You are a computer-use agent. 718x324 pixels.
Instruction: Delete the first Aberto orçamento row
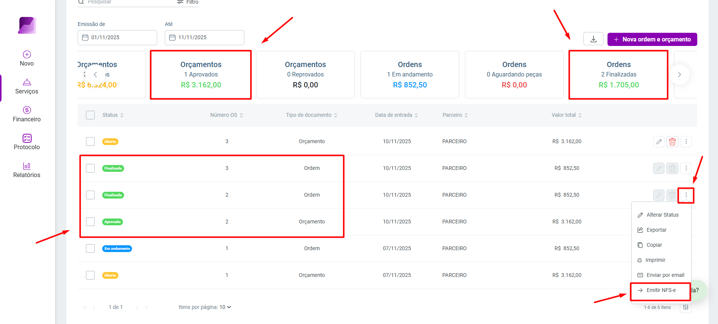click(672, 142)
